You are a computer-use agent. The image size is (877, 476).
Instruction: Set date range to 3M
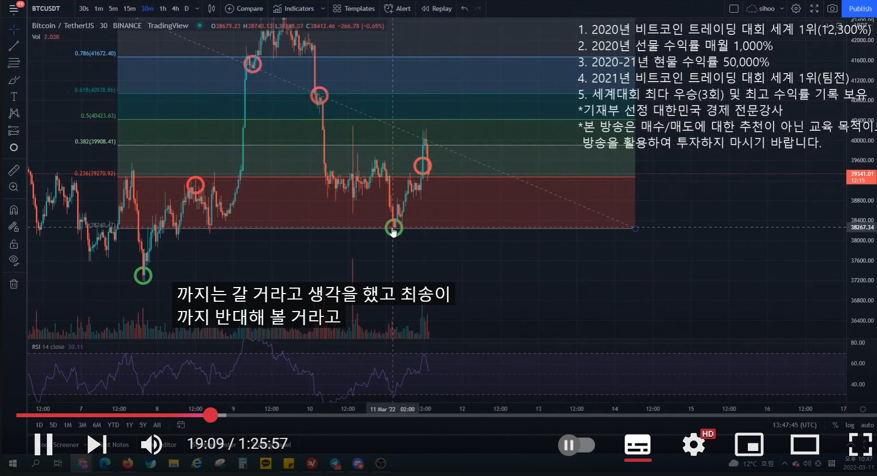pyautogui.click(x=82, y=425)
